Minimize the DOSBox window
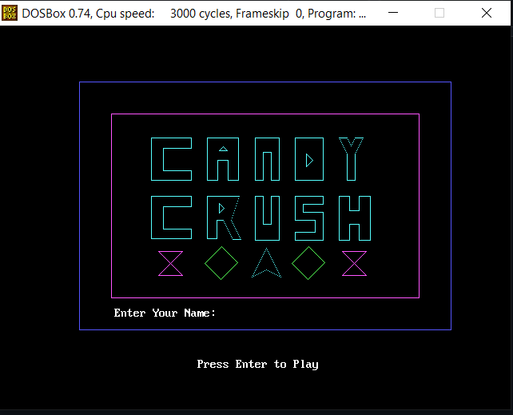513x415 pixels. tap(393, 13)
